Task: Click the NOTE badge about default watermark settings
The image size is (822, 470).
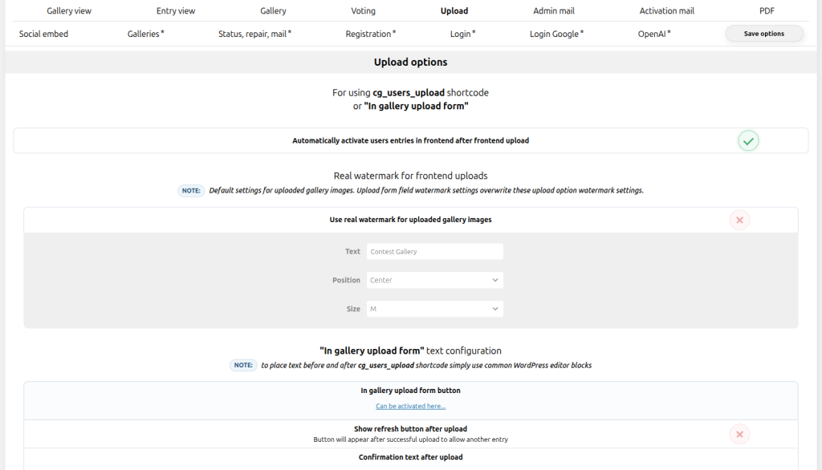Action: 191,191
